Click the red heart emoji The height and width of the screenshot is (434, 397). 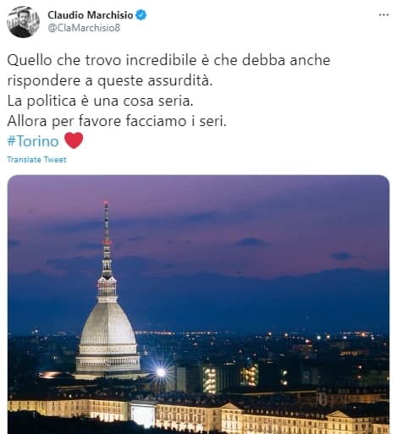click(74, 140)
